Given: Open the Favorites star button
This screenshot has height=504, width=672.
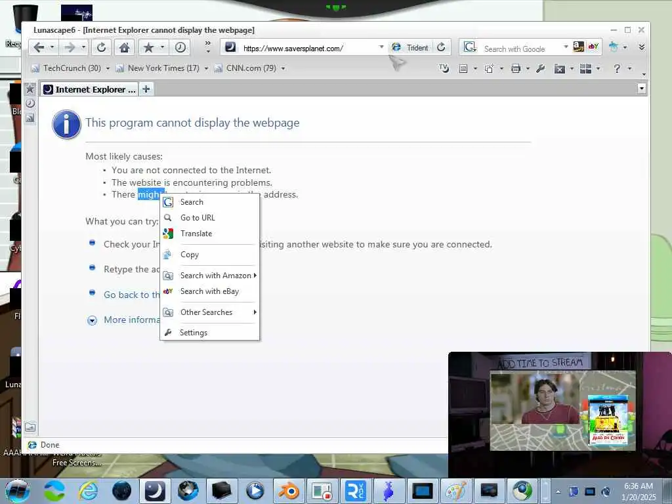Looking at the screenshot, I should coord(148,47).
